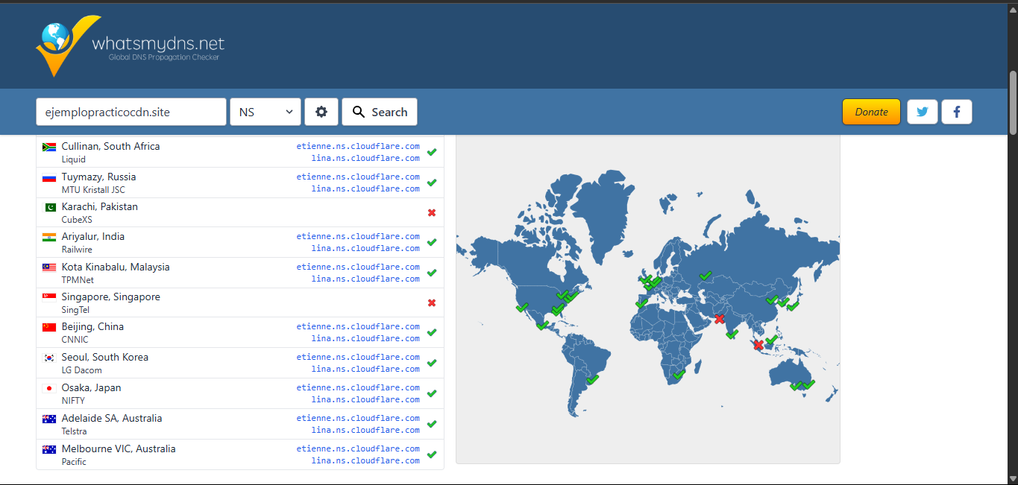Click green checkmark in Kota Kinabalu row
Image resolution: width=1018 pixels, height=485 pixels.
432,273
